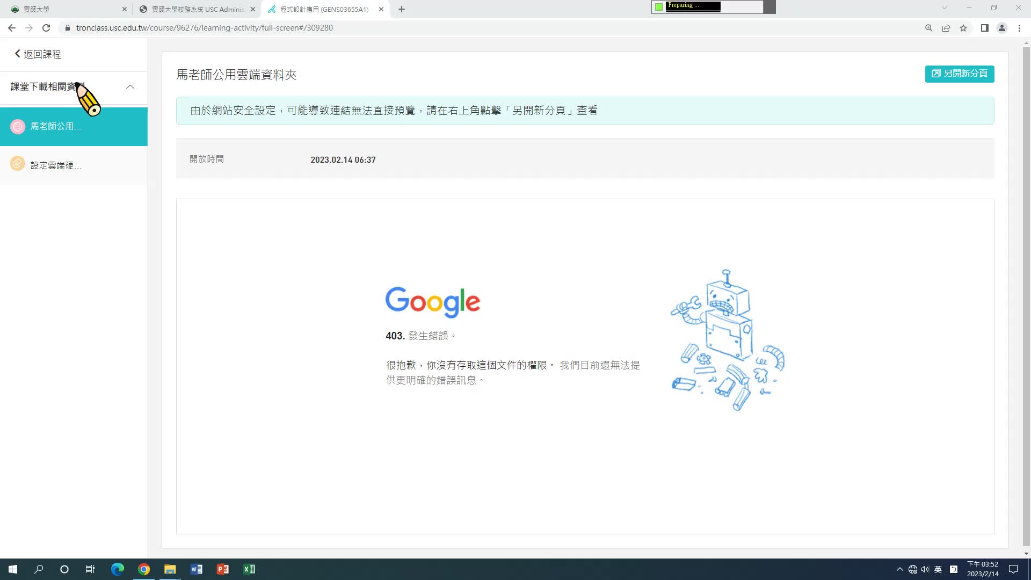Click the Google logo in error page
Viewport: 1031px width, 580px height.
click(x=433, y=301)
